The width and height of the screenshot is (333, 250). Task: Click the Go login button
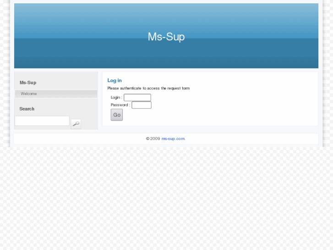pos(117,115)
